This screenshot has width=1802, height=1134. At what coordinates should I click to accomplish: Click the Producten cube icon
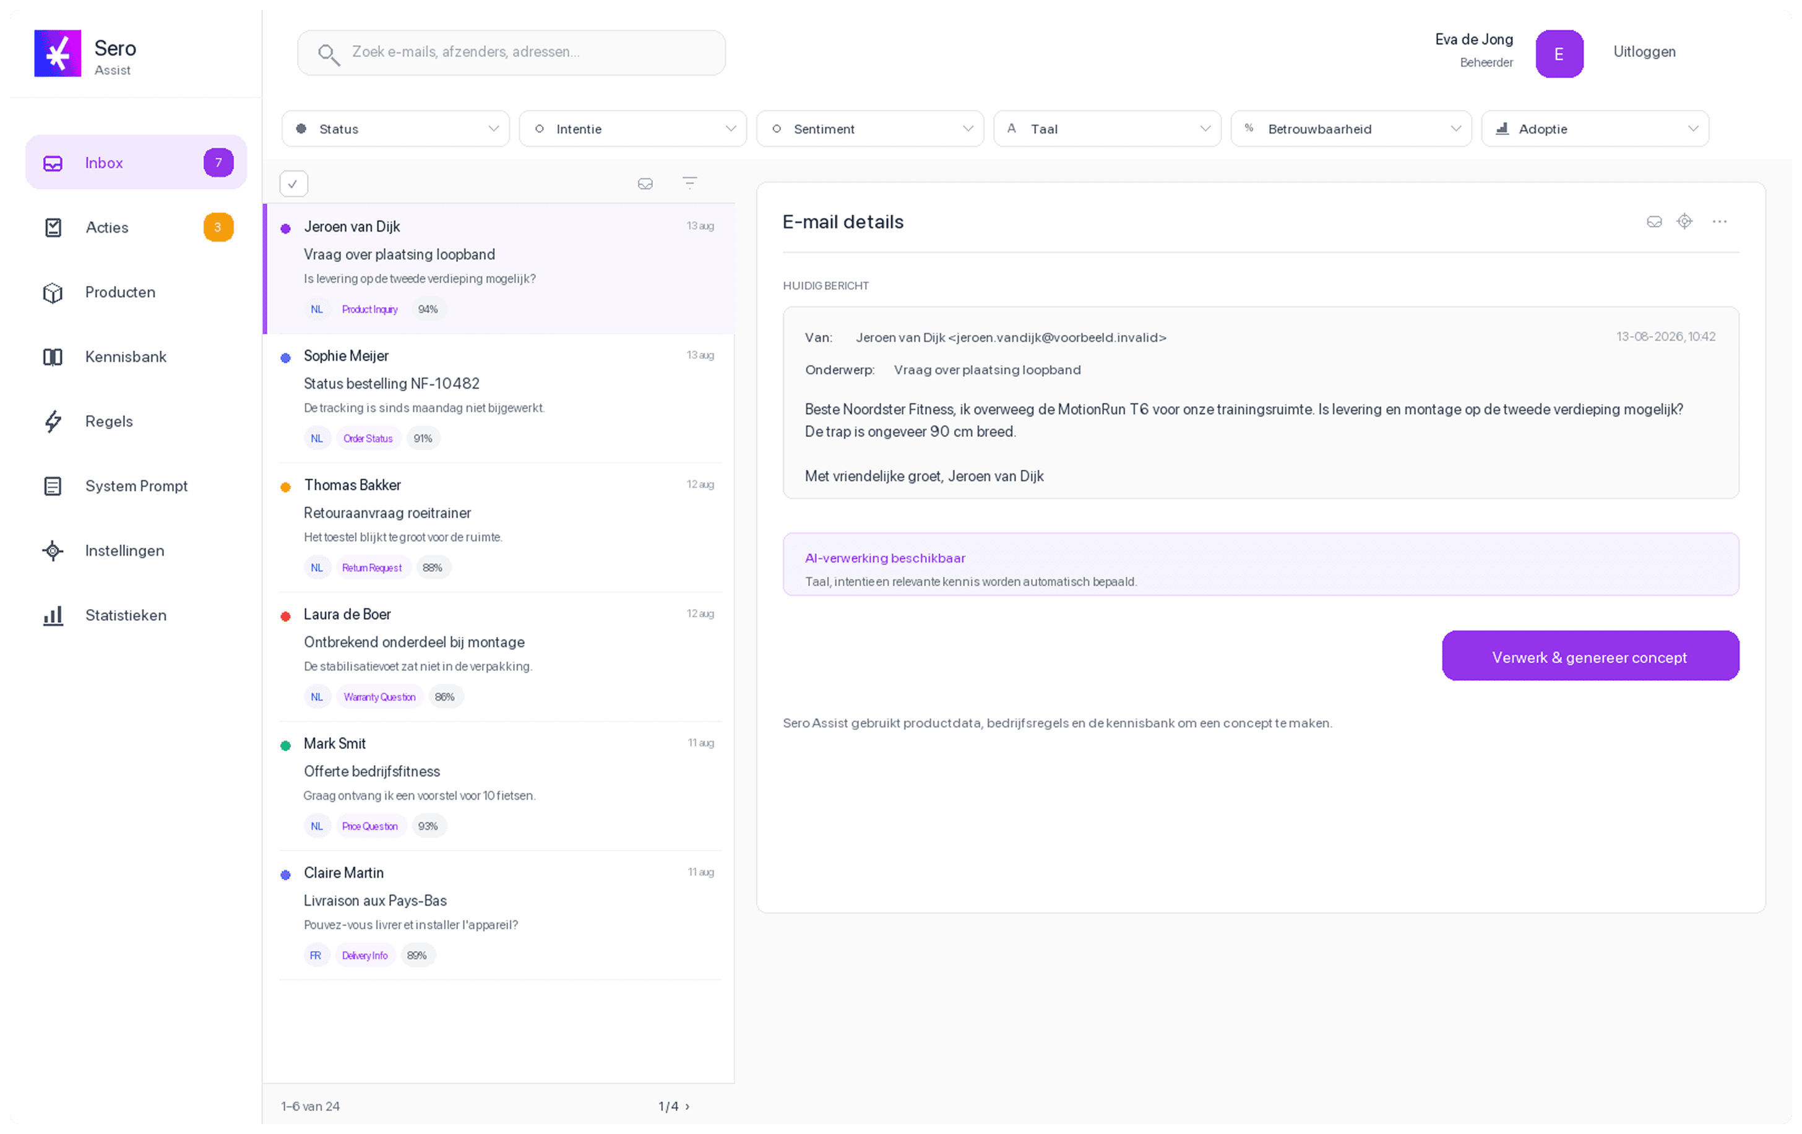pyautogui.click(x=53, y=293)
